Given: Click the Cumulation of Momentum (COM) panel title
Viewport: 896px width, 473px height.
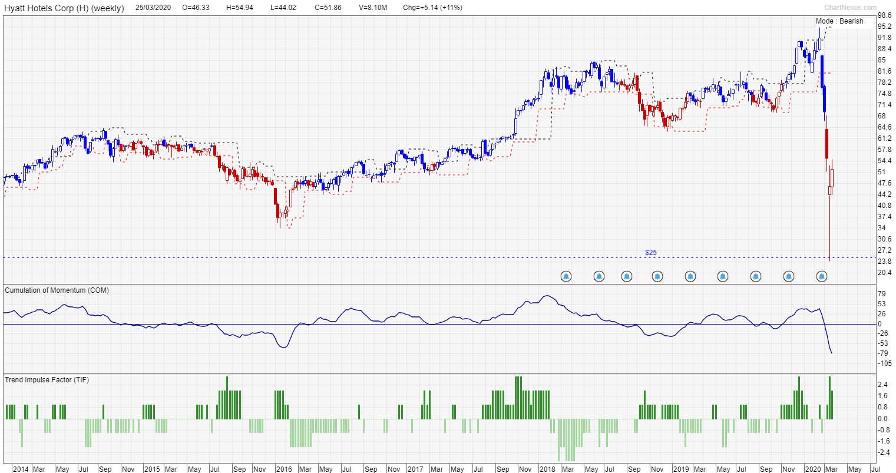Looking at the screenshot, I should [x=57, y=290].
